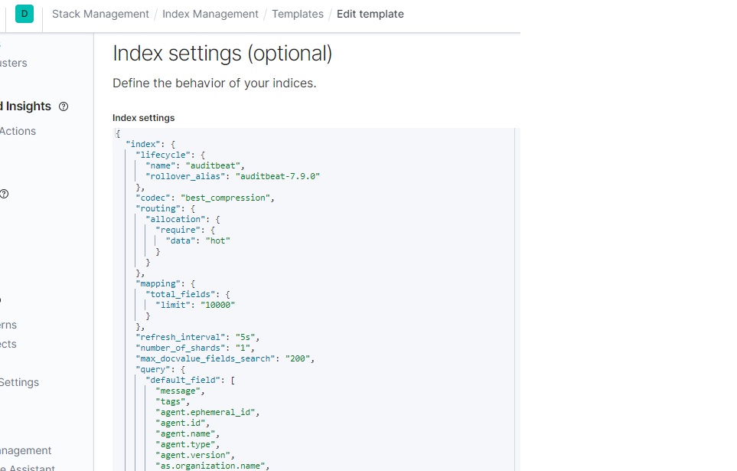The image size is (737, 471).
Task: Click the "rollover_alias" line in the editor
Action: [x=233, y=176]
